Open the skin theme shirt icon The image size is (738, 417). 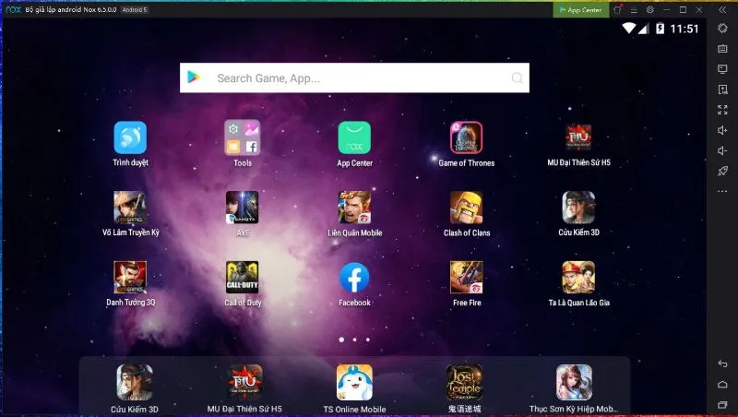619,9
